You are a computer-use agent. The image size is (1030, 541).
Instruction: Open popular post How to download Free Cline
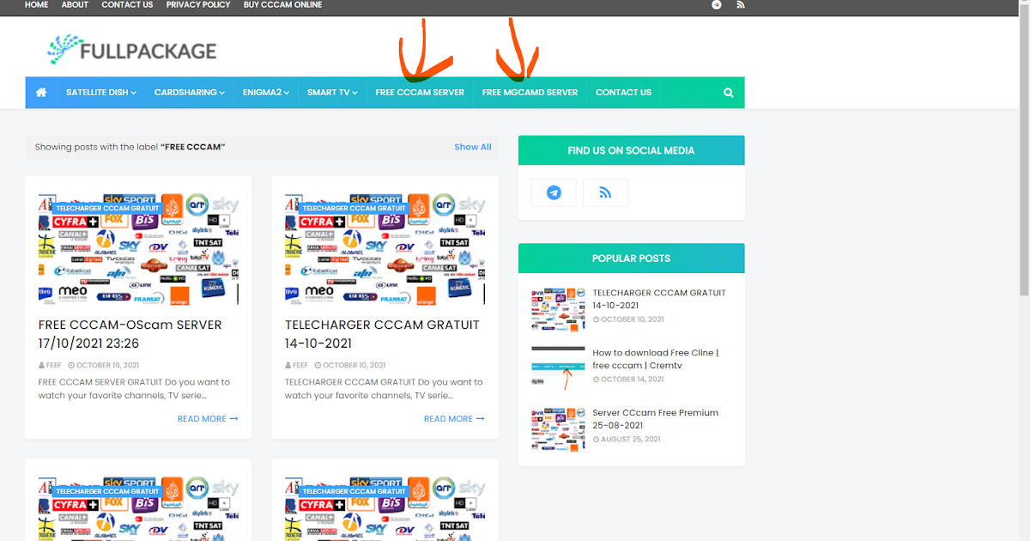[655, 359]
